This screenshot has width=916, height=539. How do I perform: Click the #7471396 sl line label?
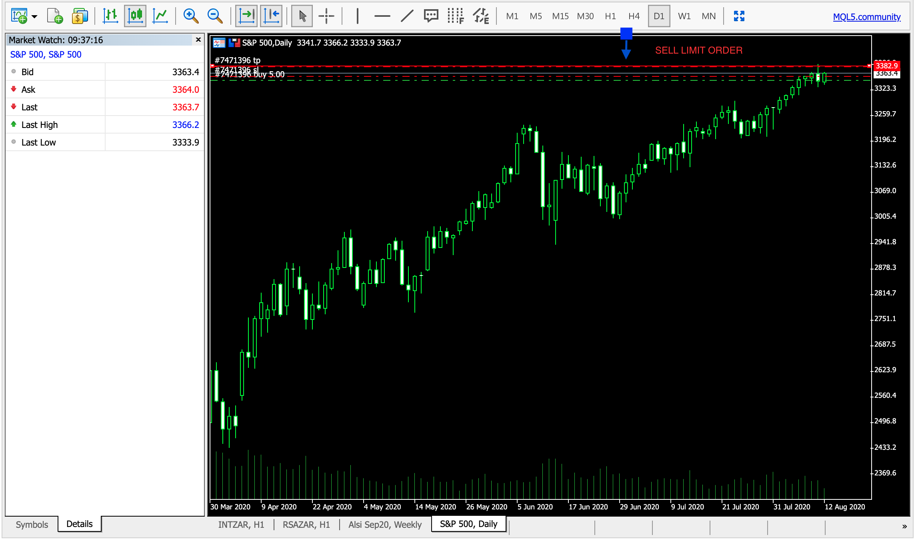click(x=237, y=70)
